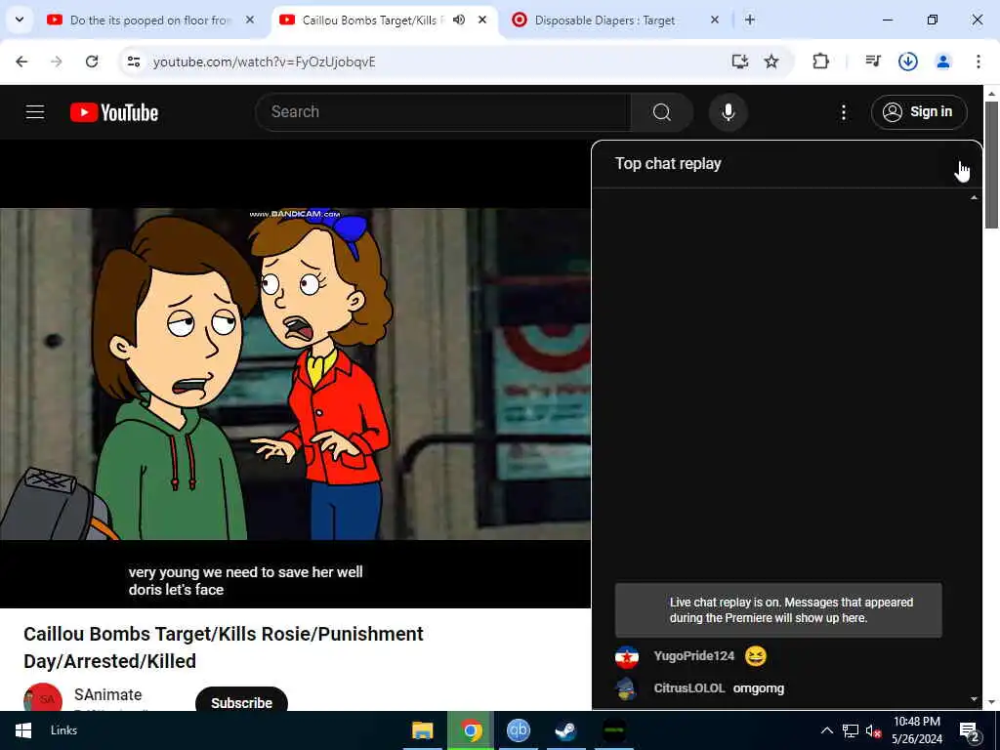Open the SAnimate channel avatar
The height and width of the screenshot is (750, 1000).
[43, 697]
